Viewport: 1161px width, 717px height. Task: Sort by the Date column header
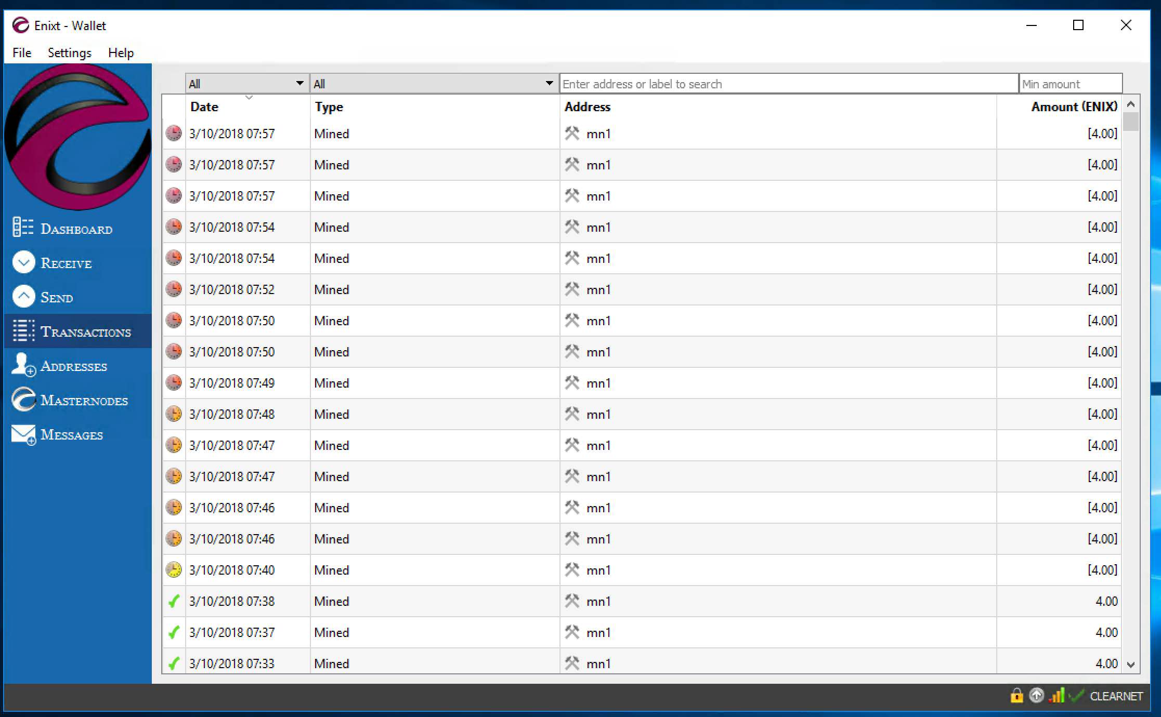pos(204,107)
